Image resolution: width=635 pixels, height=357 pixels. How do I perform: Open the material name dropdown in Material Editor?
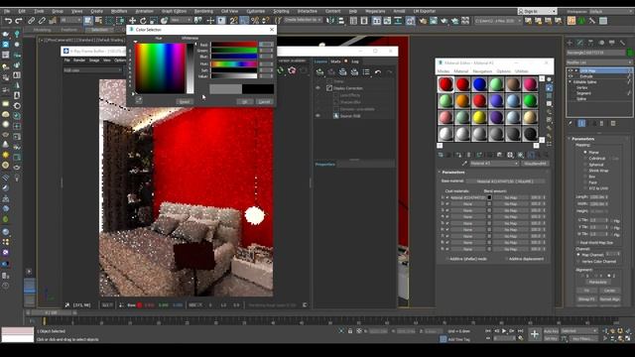tap(494, 164)
